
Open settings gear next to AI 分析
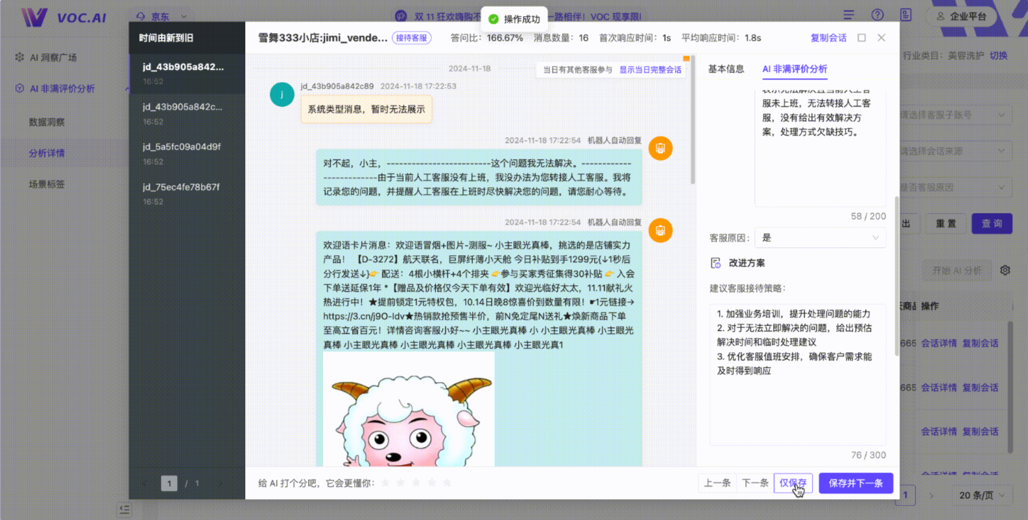pyautogui.click(x=1005, y=270)
